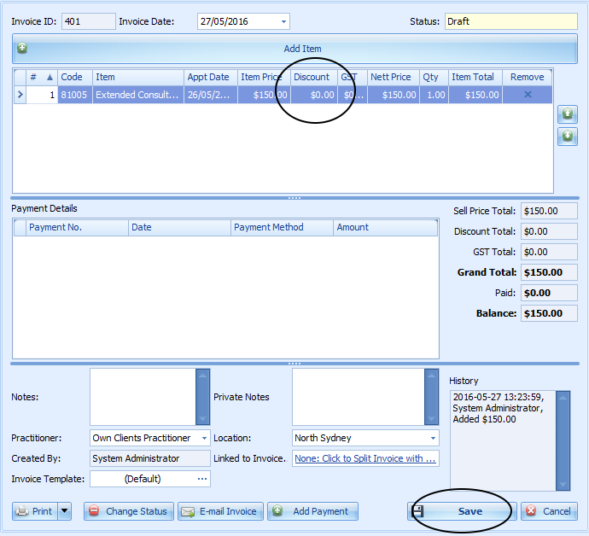Image resolution: width=589 pixels, height=536 pixels.
Task: Click the Nett Price cell $150.00
Action: [x=394, y=95]
